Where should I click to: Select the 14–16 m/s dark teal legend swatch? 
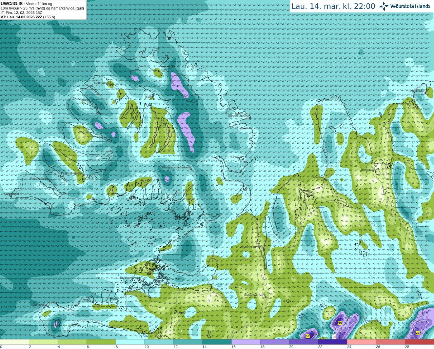tap(217, 342)
